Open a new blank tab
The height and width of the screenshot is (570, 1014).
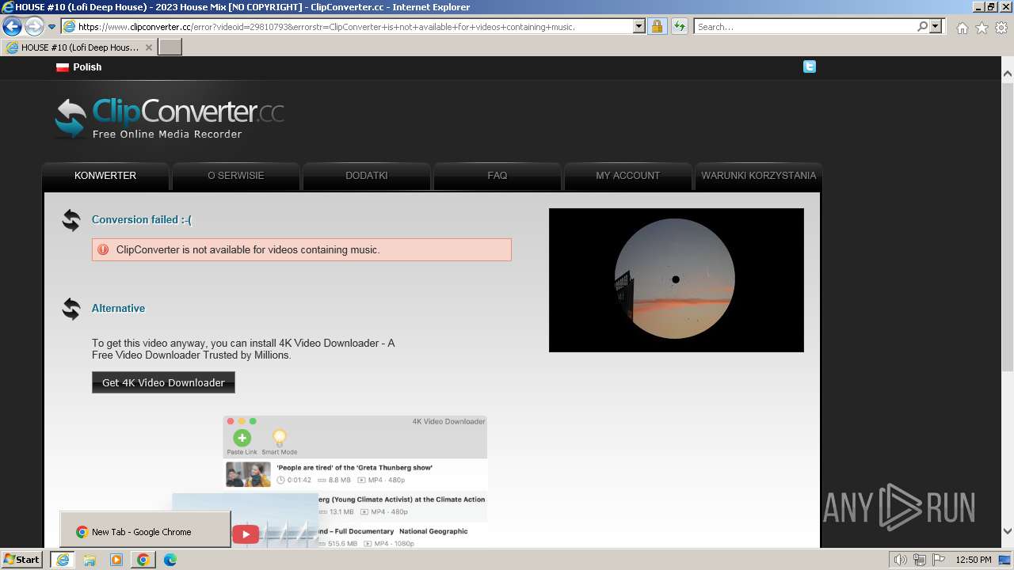tap(170, 47)
